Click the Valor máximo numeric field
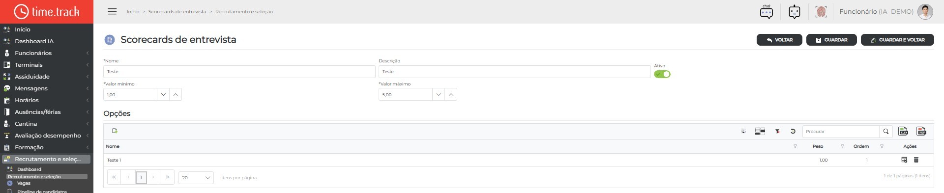944x193 pixels. [406, 94]
